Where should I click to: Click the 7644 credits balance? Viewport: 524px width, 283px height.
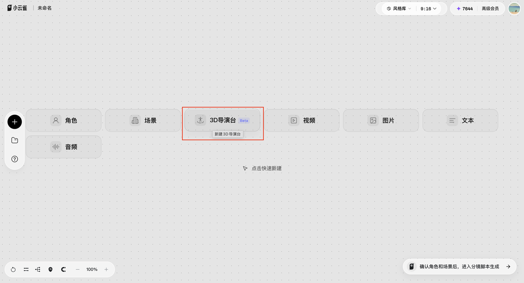(x=465, y=9)
